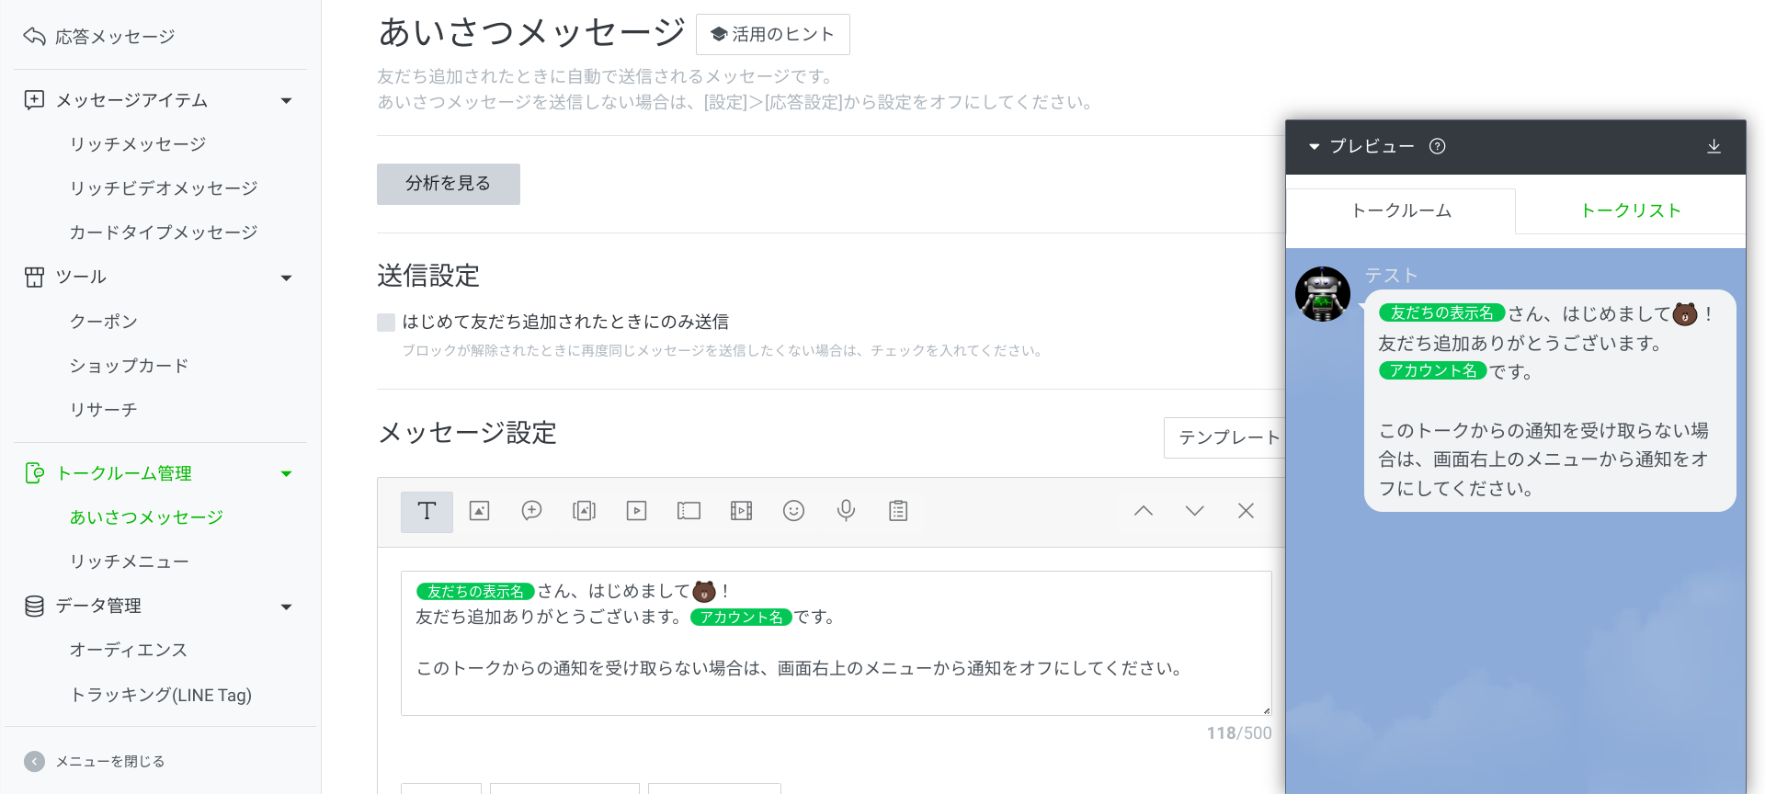Click inside the greeting message text area
The width and height of the screenshot is (1765, 794).
[837, 643]
